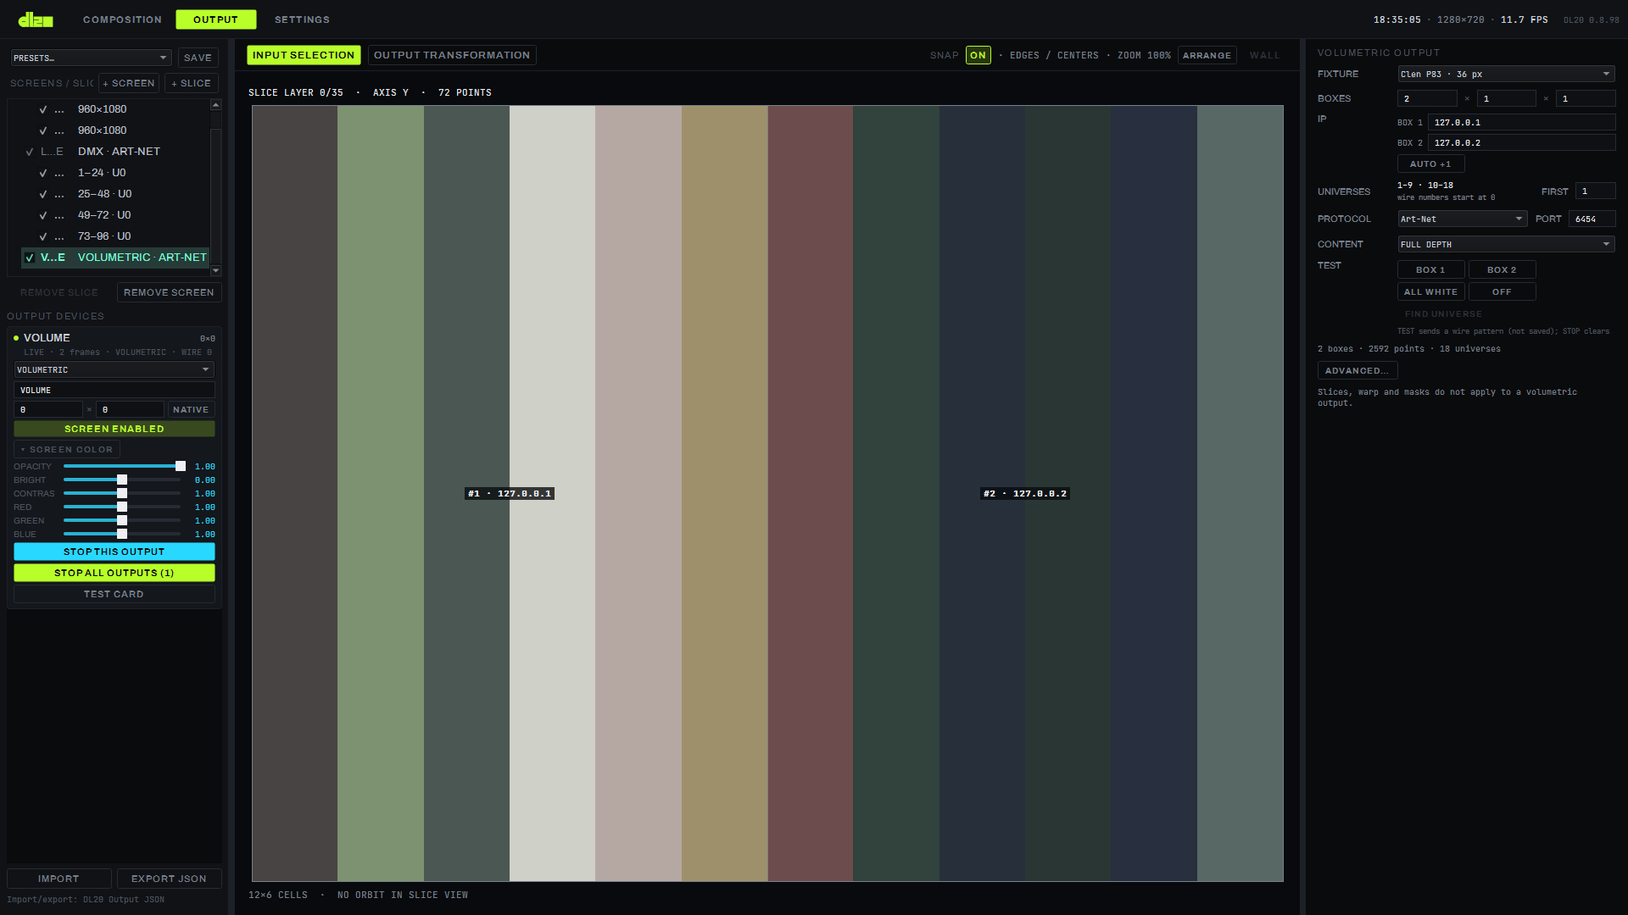Click the SAVE preset button
1628x915 pixels.
[198, 58]
